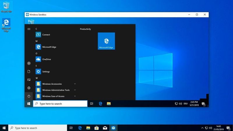Click the network icon in Sandbox tray
This screenshot has width=233, height=131.
tap(176, 104)
